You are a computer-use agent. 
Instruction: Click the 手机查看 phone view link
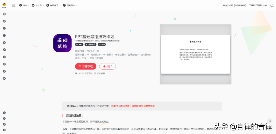[x=100, y=73]
